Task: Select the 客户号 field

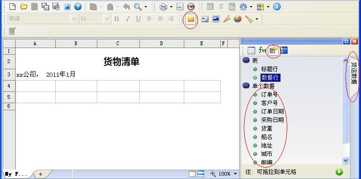Action: [269, 103]
